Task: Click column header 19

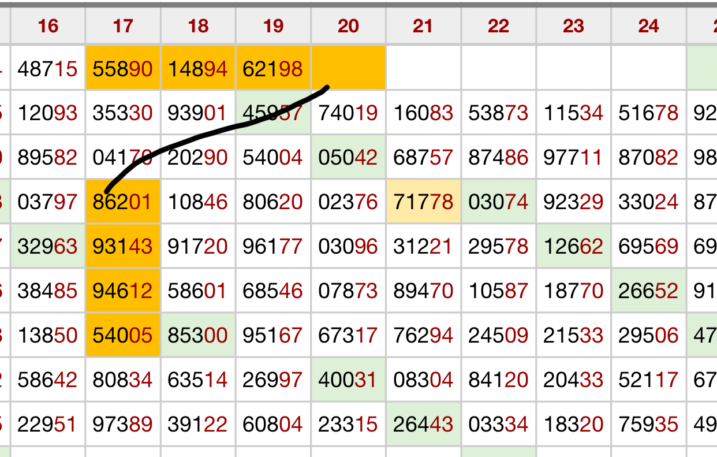Action: click(273, 26)
